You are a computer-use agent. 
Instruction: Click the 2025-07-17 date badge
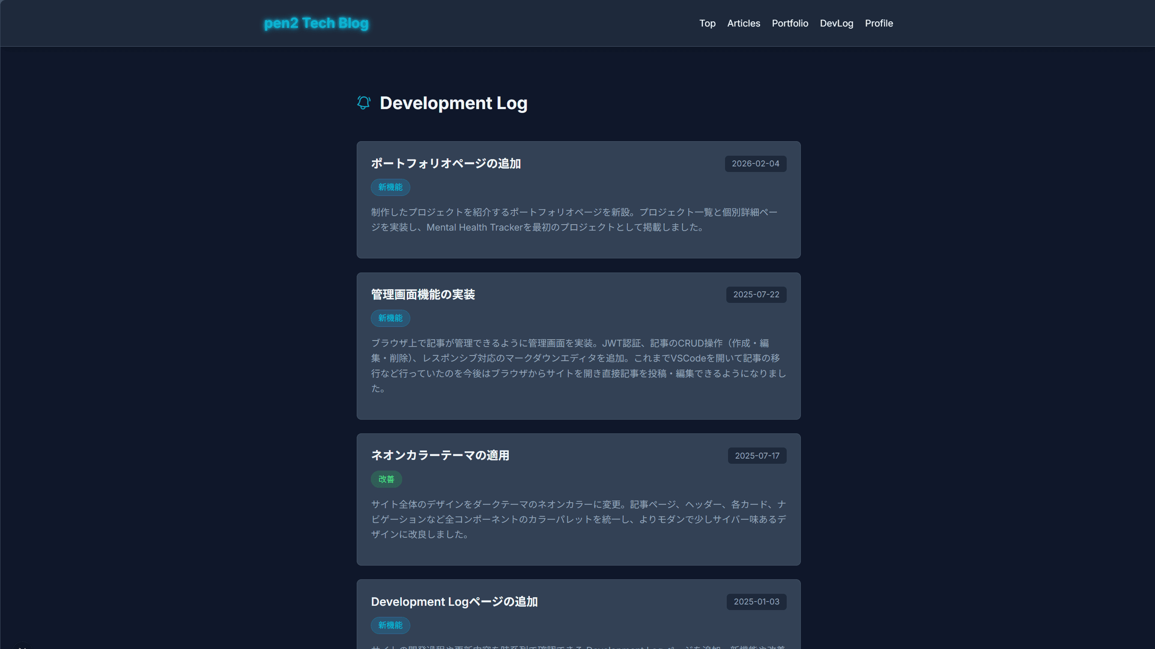tap(757, 456)
